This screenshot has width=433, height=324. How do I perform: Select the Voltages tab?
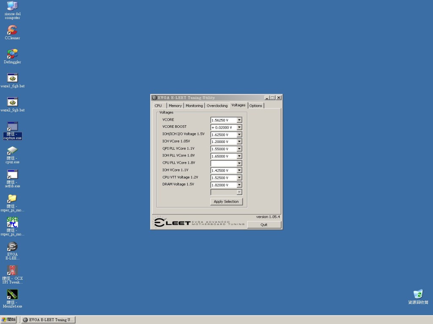click(238, 105)
